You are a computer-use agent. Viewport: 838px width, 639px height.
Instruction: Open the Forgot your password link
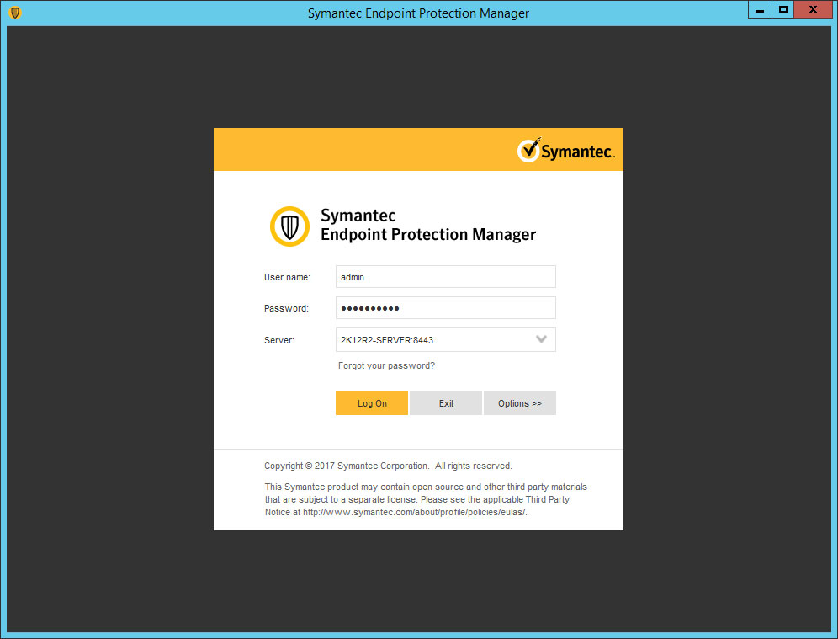click(x=386, y=365)
